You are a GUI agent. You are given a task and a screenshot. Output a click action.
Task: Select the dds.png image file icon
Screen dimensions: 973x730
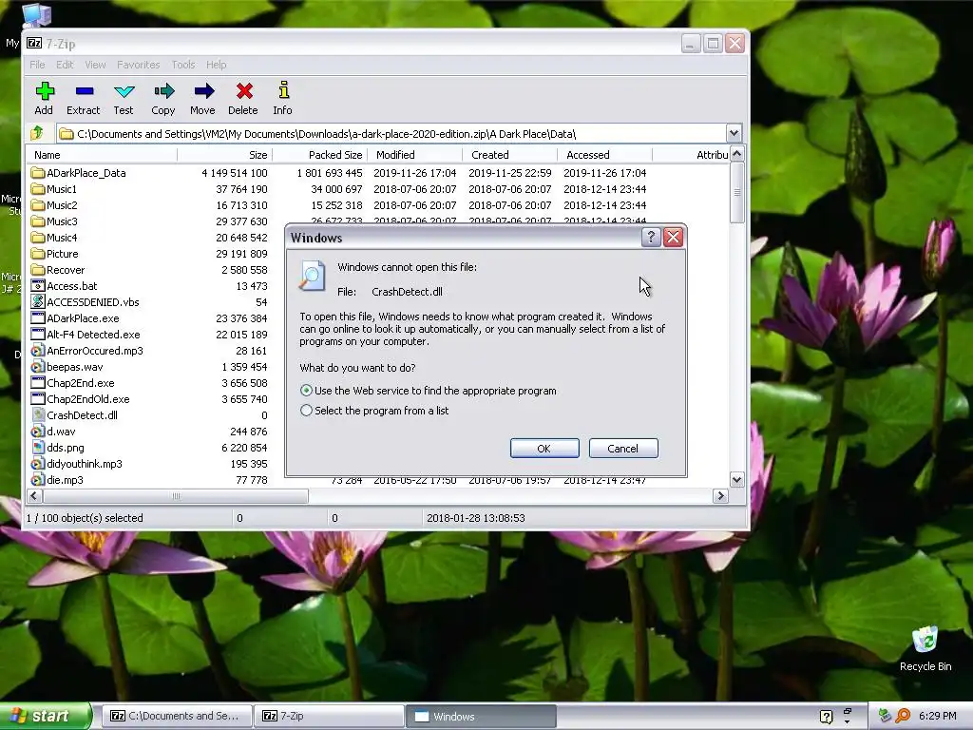pyautogui.click(x=38, y=447)
